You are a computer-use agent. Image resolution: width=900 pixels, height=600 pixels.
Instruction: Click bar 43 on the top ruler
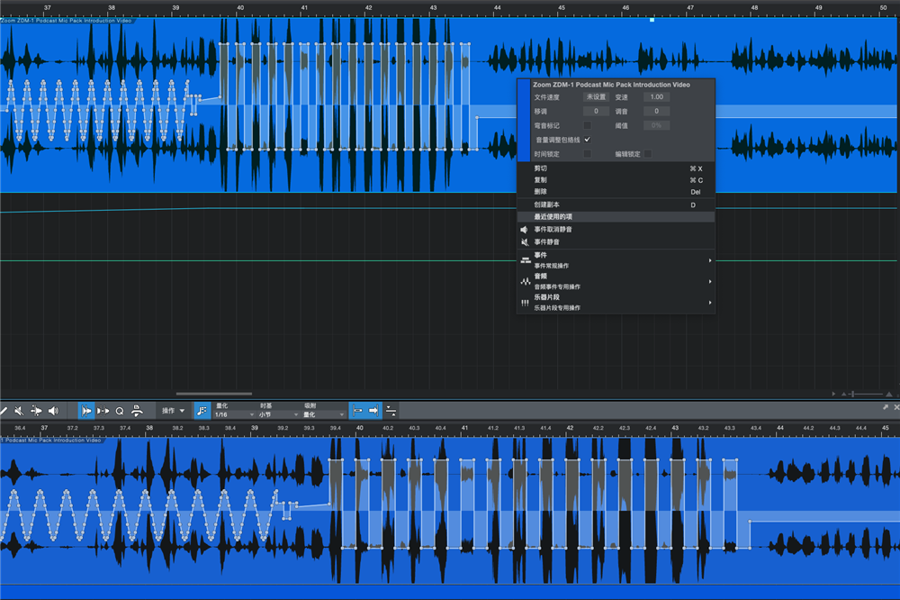pyautogui.click(x=433, y=8)
